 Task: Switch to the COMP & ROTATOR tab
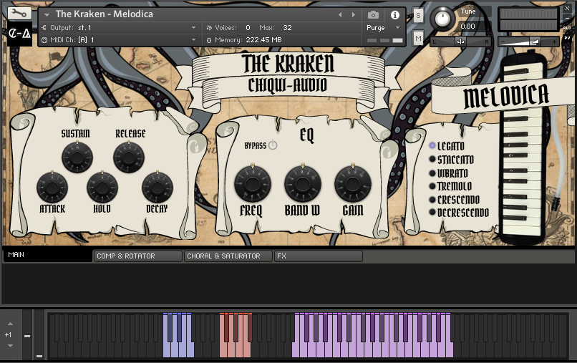tap(137, 256)
